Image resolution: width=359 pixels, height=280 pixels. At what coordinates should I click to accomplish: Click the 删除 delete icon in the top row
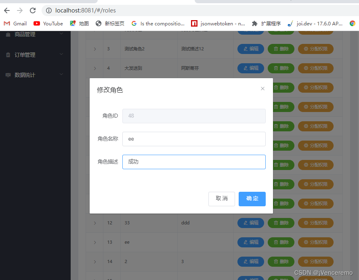(x=281, y=29)
